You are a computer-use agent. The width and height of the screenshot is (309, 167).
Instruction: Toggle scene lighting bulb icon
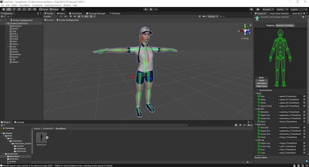[70, 16]
